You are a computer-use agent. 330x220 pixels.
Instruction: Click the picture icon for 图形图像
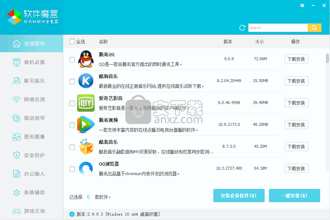[x=16, y=137]
